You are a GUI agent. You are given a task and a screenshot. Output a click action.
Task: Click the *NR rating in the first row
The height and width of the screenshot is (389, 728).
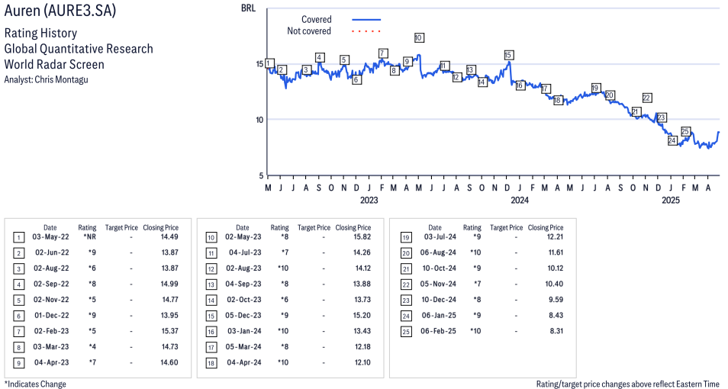(90, 236)
